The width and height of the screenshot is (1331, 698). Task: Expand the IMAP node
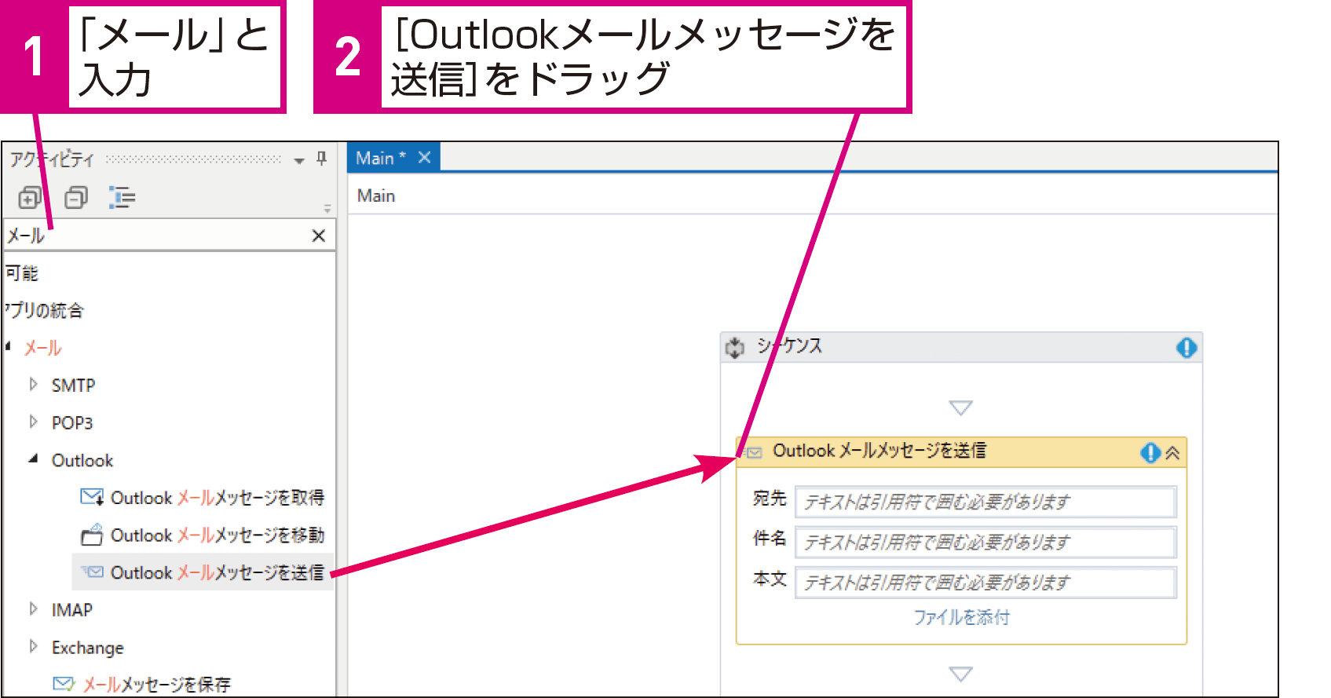33,608
